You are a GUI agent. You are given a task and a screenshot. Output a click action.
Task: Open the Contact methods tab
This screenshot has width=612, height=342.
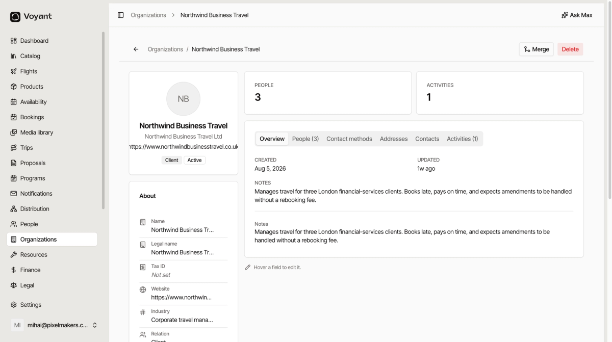click(349, 139)
